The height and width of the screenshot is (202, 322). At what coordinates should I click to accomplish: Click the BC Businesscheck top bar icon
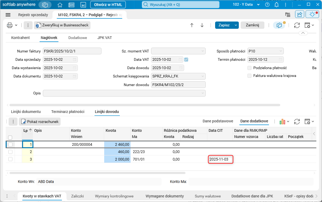(83, 5)
